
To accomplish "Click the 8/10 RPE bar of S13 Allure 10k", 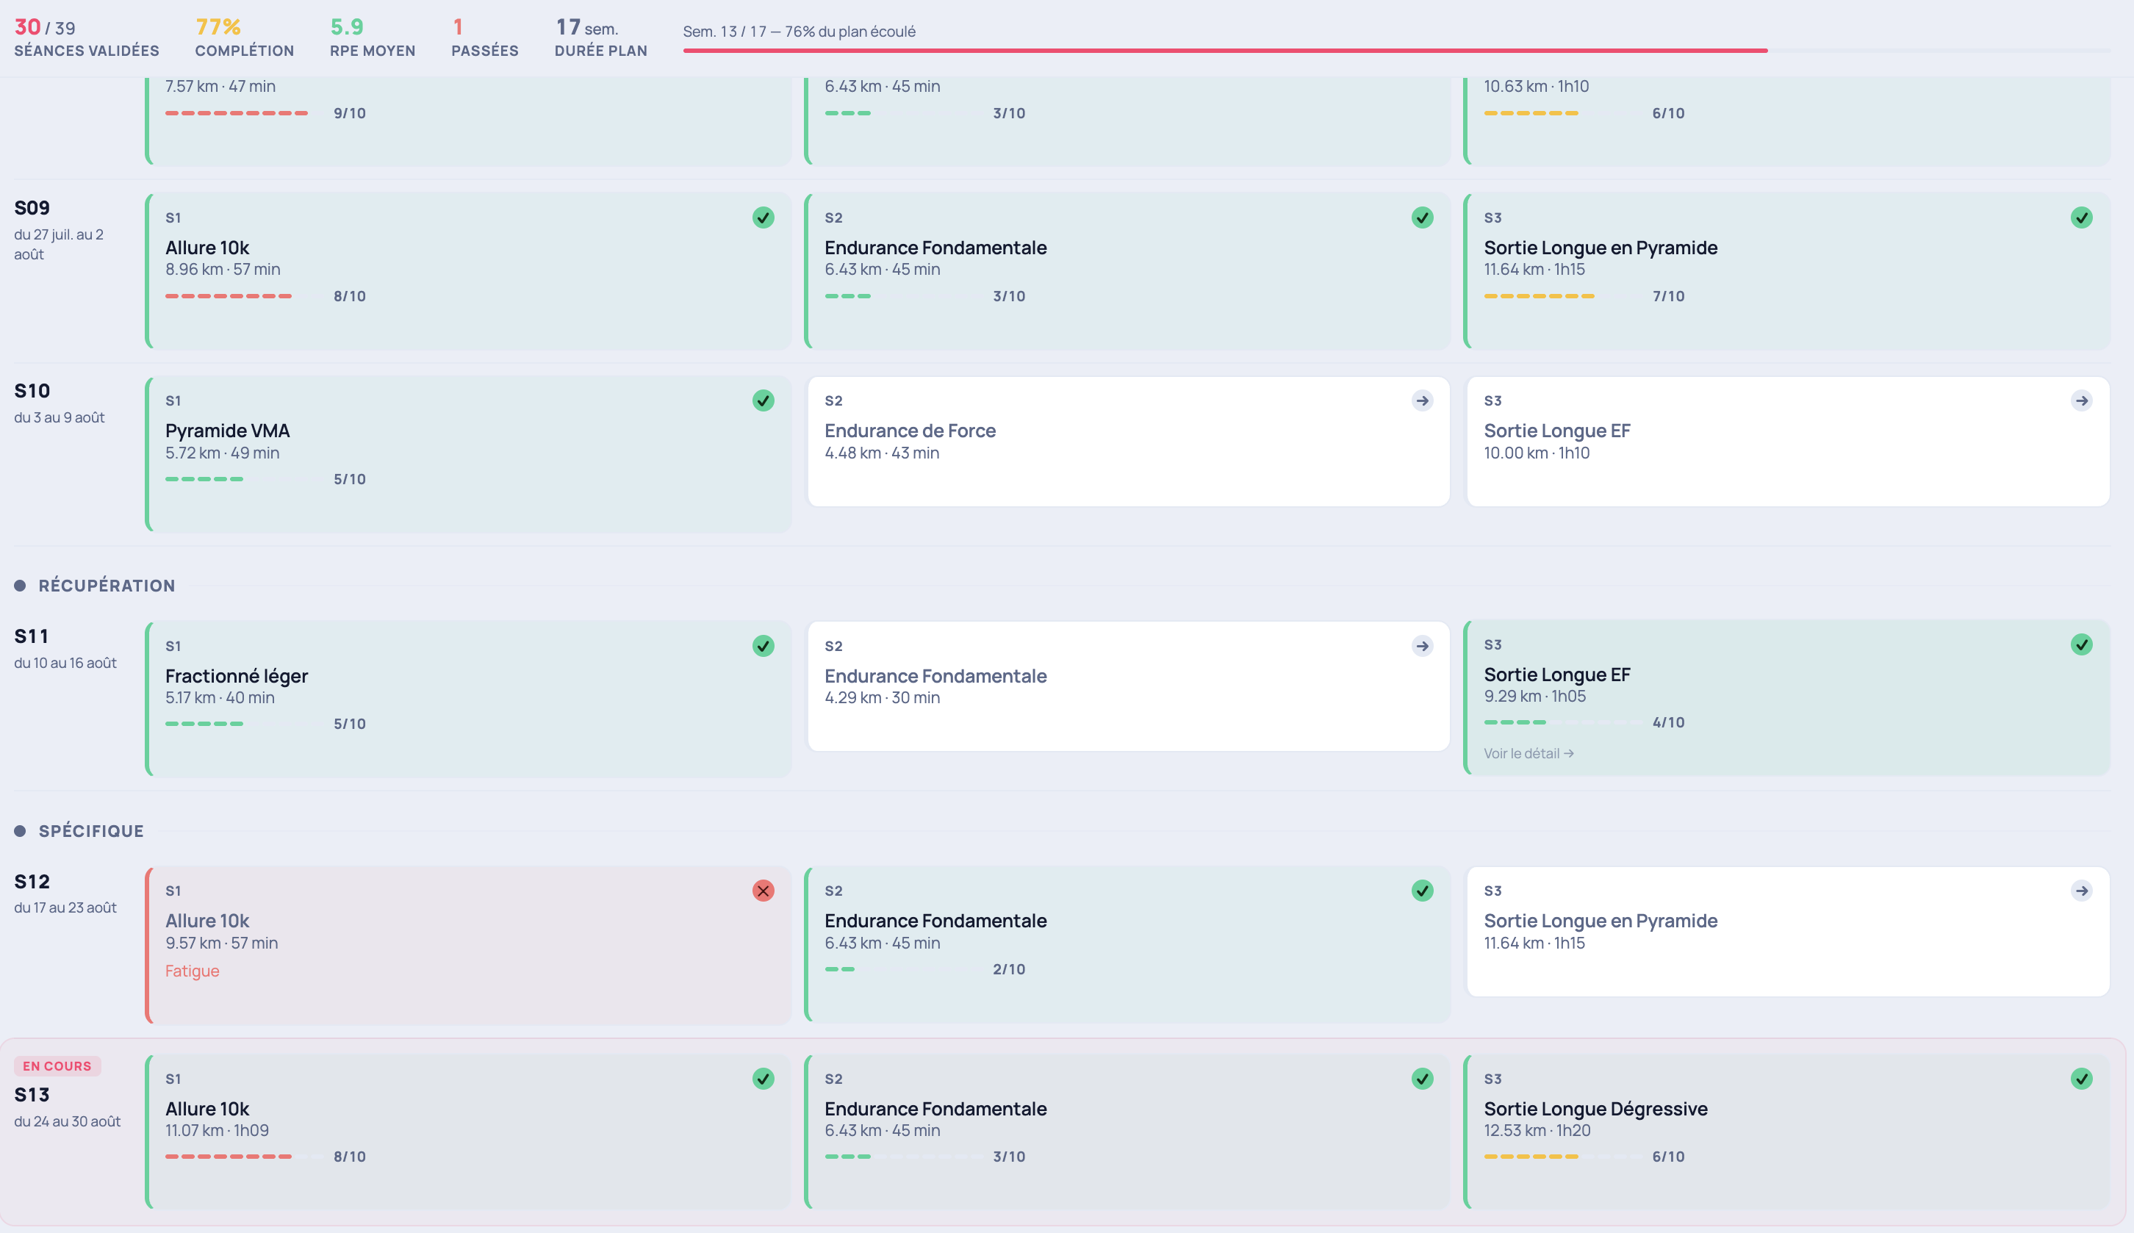I will [244, 1157].
